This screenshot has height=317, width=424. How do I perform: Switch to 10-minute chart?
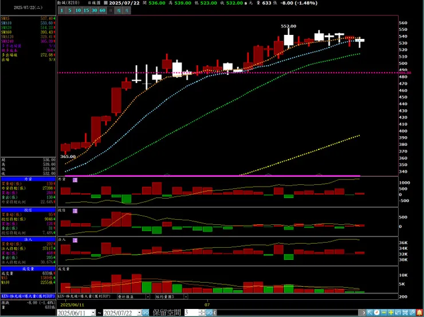[78, 10]
